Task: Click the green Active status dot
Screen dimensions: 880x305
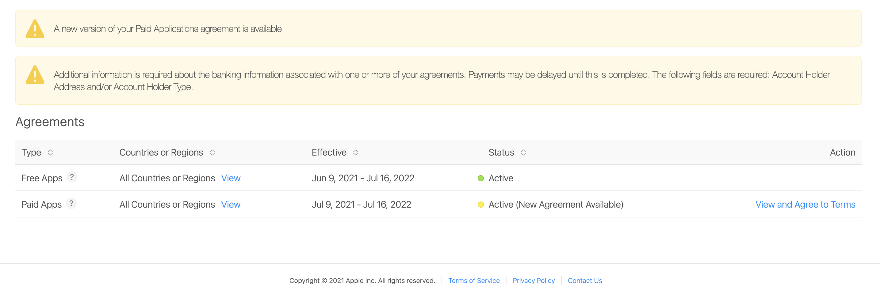Action: 481,178
